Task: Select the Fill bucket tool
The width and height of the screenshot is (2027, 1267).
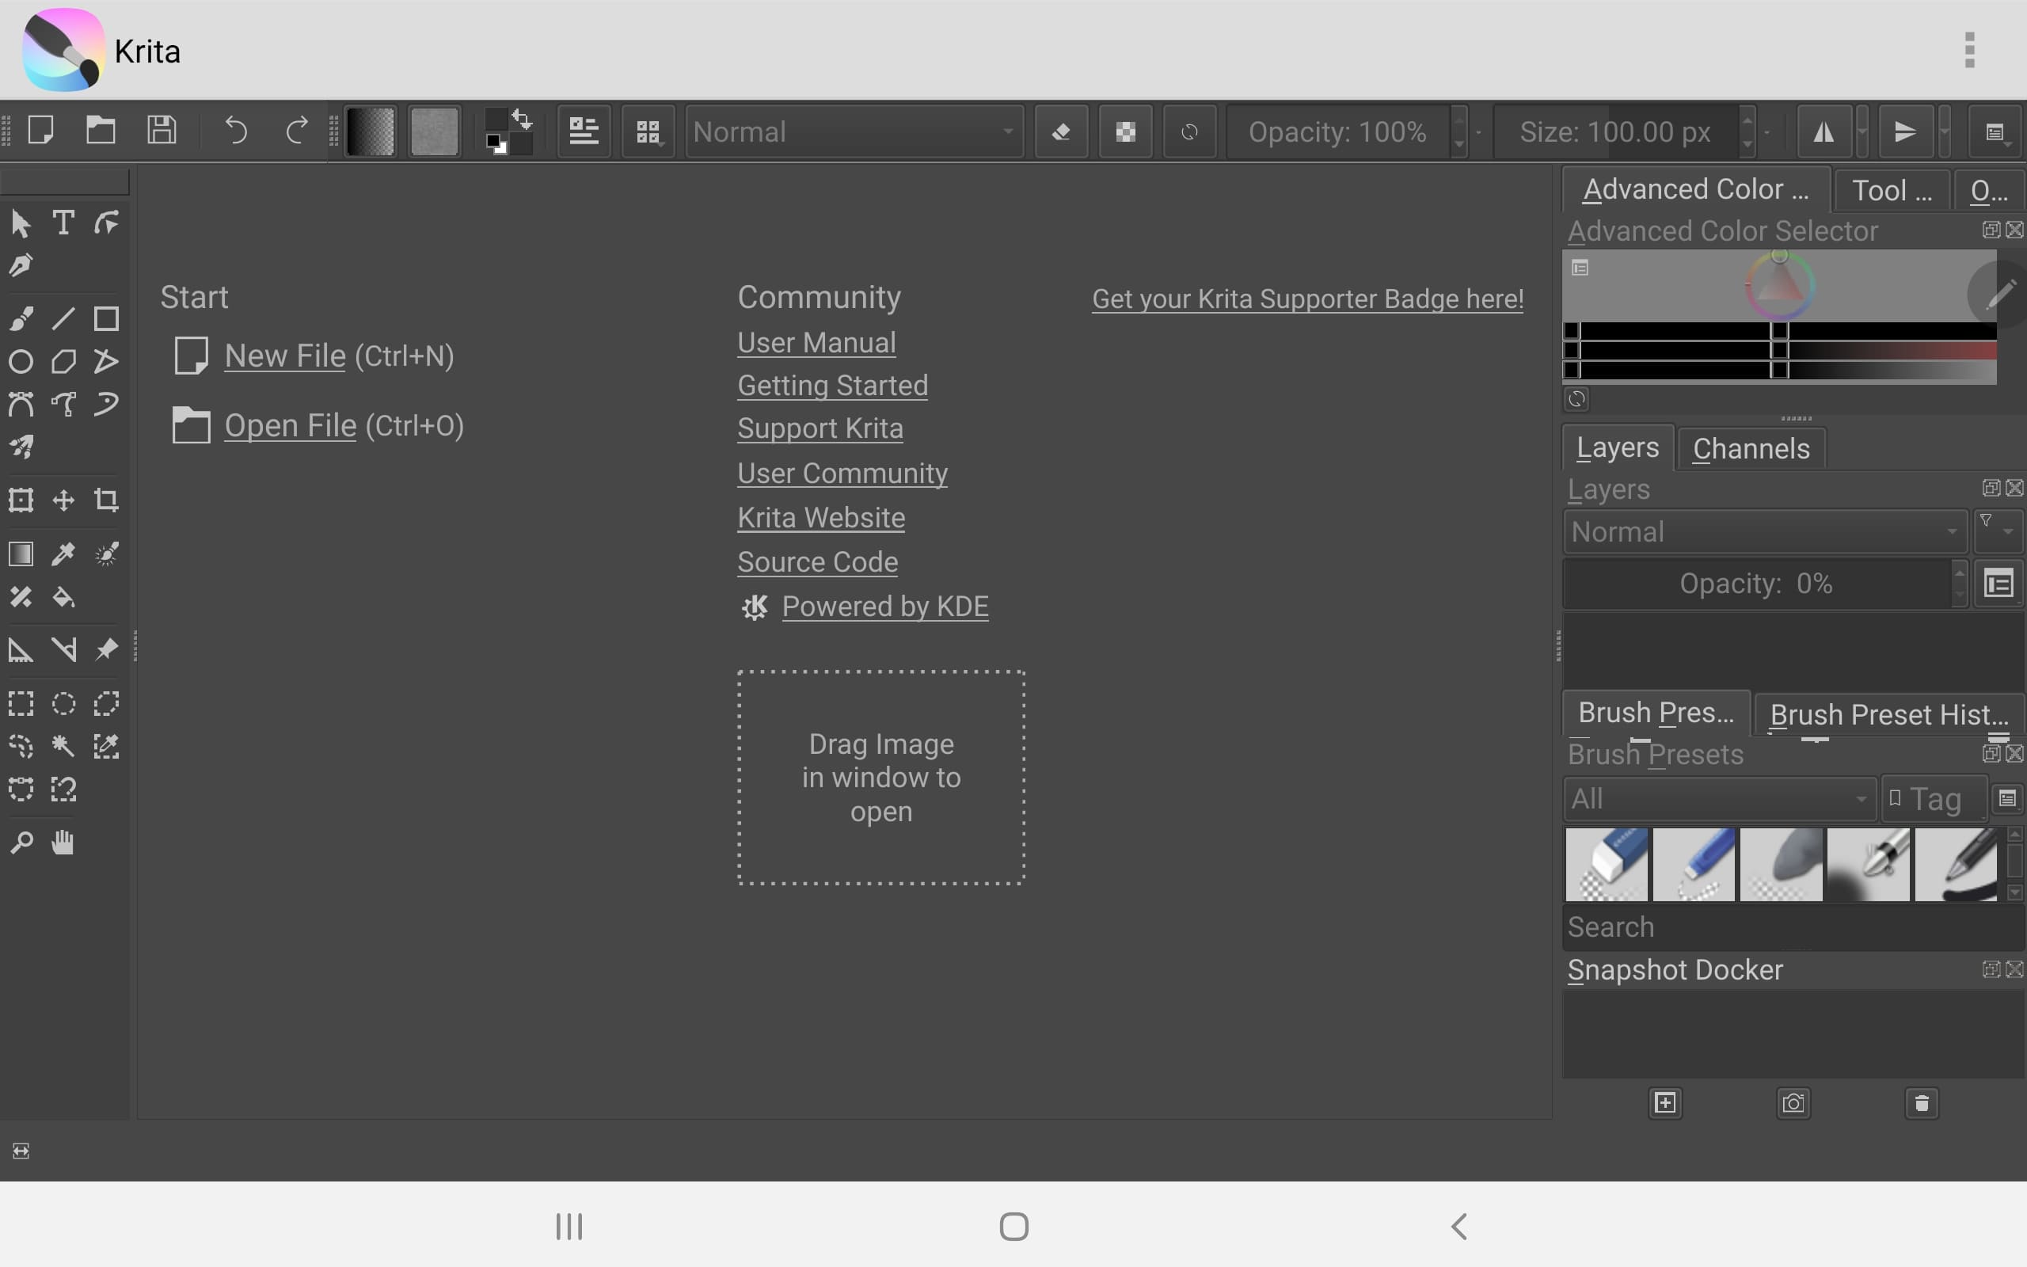Action: [63, 597]
